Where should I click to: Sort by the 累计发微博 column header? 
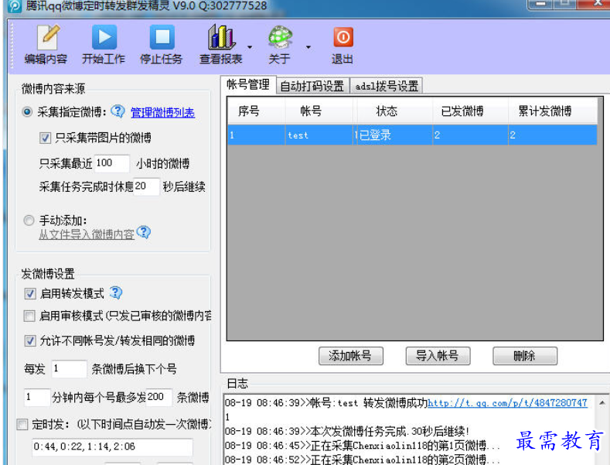pyautogui.click(x=553, y=111)
